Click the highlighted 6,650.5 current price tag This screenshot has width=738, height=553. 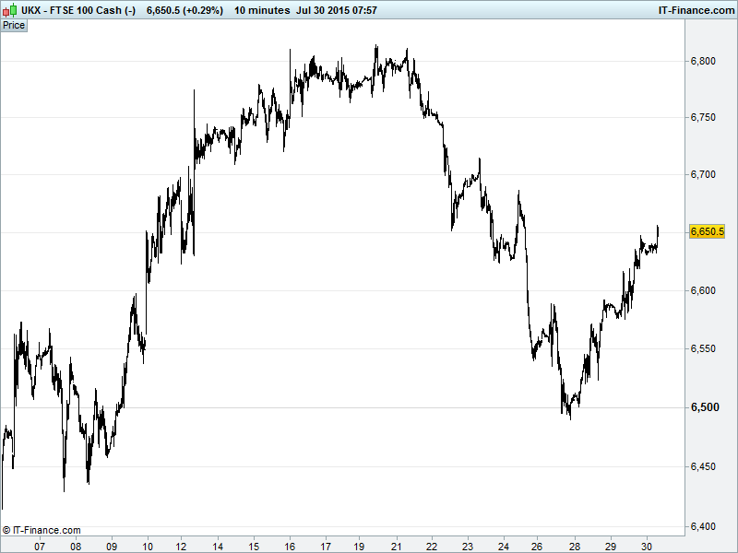point(708,231)
